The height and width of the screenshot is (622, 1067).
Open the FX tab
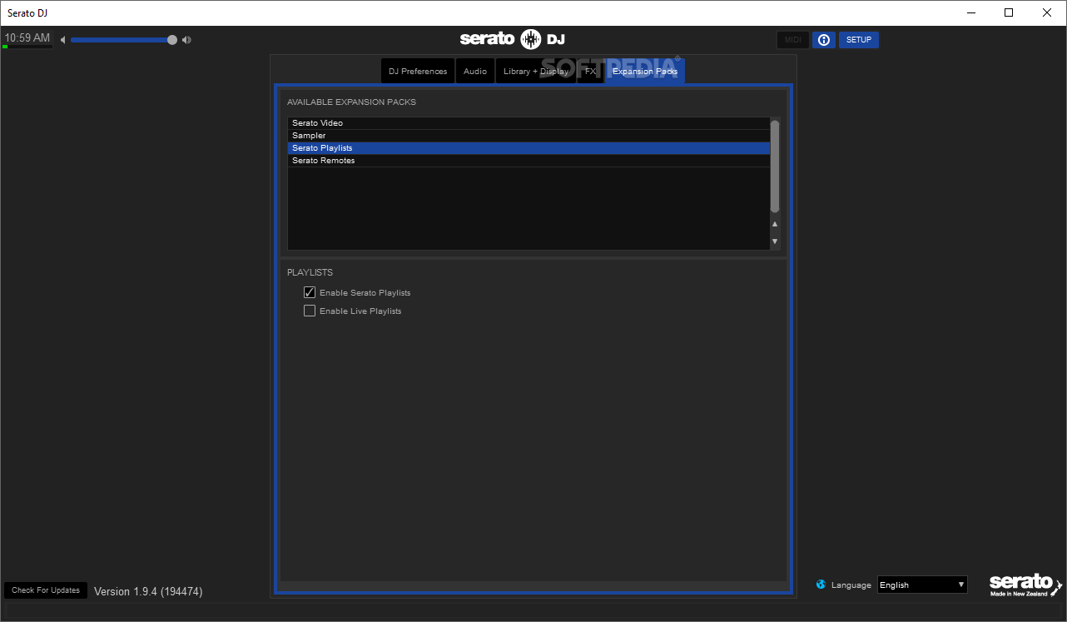coord(590,71)
